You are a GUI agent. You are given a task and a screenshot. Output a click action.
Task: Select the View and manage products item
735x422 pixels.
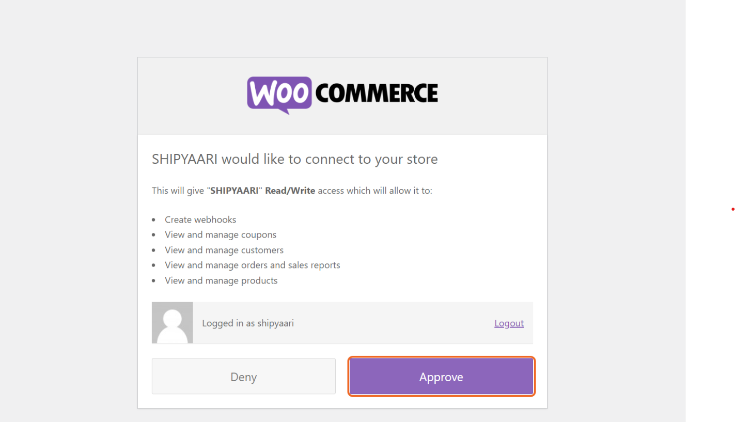[221, 280]
